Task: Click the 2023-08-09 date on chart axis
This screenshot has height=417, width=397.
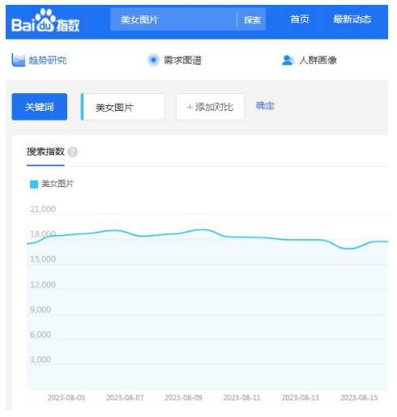Action: (x=183, y=398)
